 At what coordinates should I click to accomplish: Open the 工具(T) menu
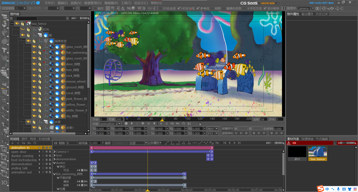pos(126,3)
